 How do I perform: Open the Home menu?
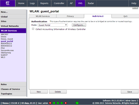click(21, 3)
